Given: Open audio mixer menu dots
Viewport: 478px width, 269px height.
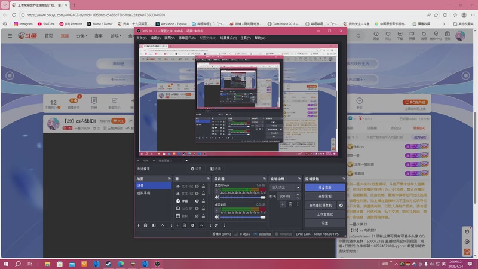Looking at the screenshot, I should click(225, 225).
